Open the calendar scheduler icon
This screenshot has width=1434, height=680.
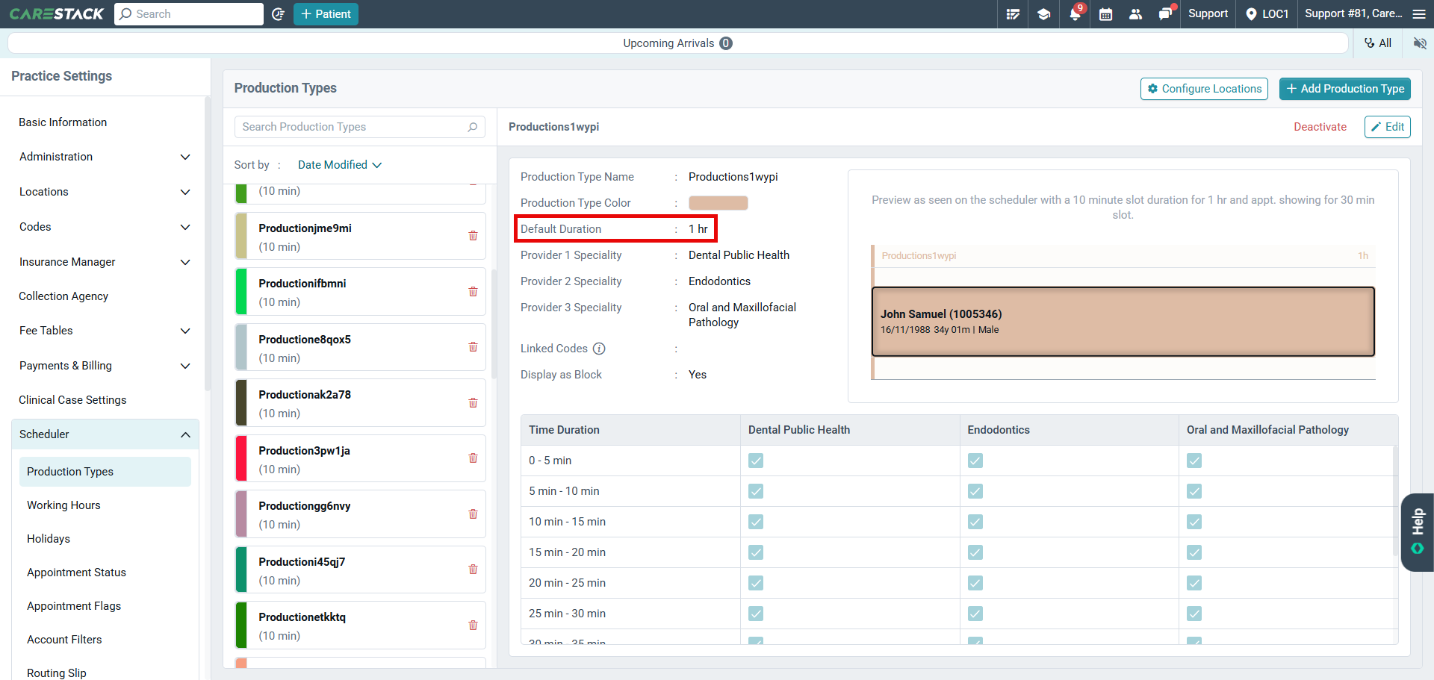[1106, 14]
